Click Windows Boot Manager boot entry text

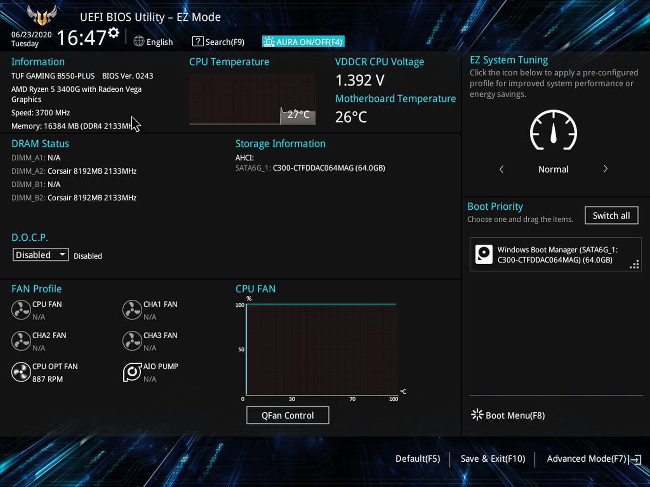point(557,255)
